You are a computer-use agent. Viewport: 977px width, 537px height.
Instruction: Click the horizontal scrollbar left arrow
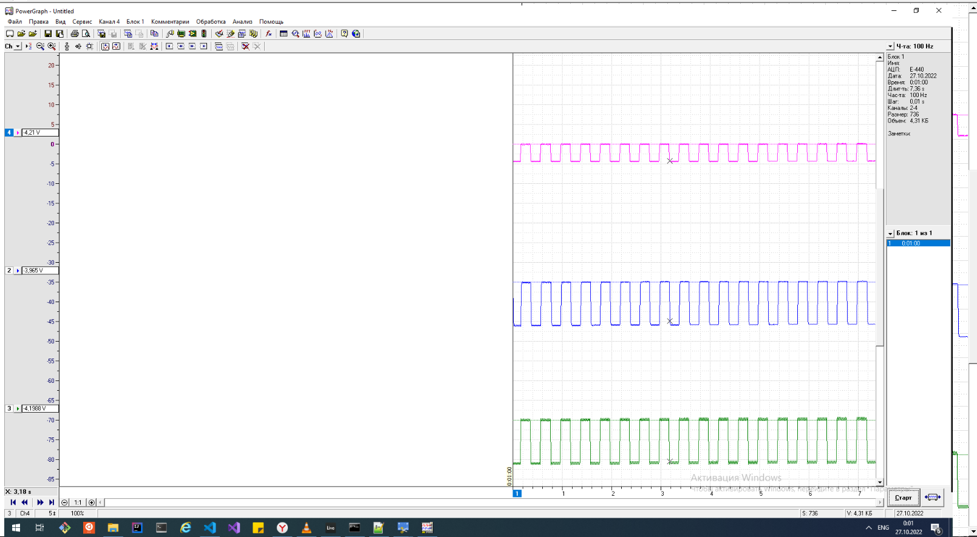(101, 502)
